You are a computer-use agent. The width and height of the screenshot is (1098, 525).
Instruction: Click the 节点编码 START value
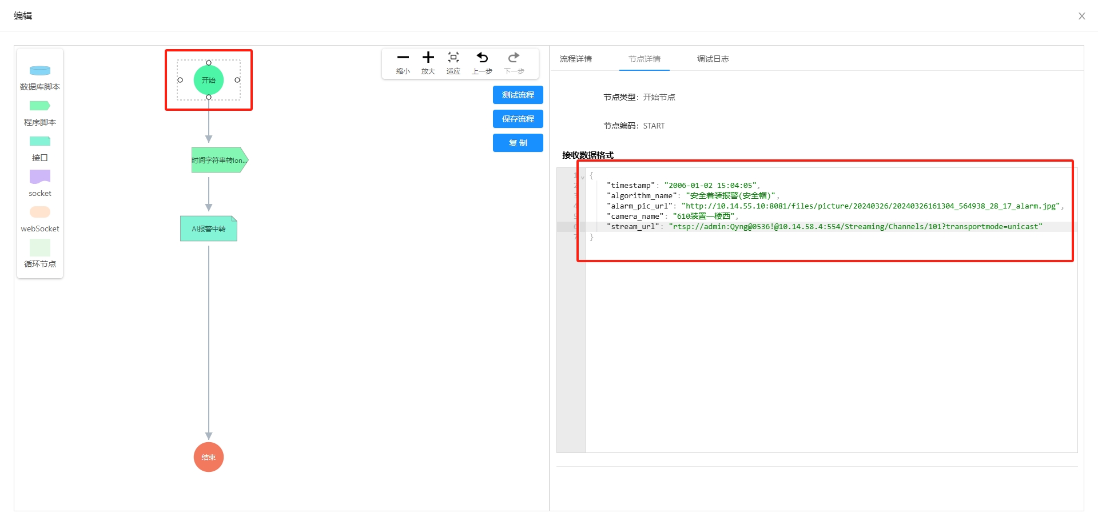coord(654,126)
